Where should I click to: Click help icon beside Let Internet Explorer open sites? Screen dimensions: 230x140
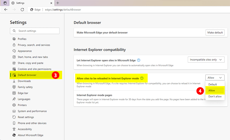[139, 60]
